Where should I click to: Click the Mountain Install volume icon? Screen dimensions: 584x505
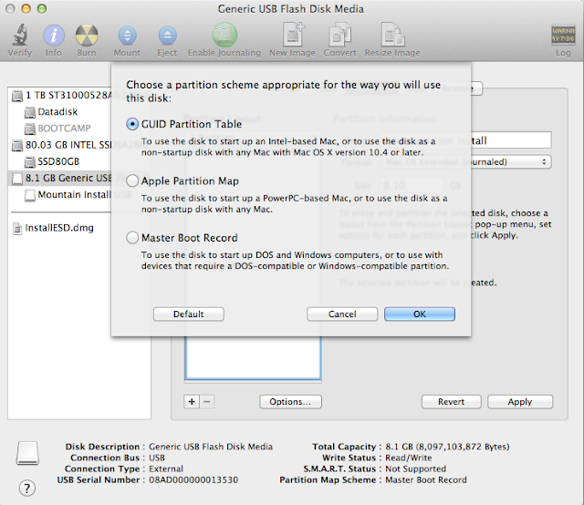(30, 195)
